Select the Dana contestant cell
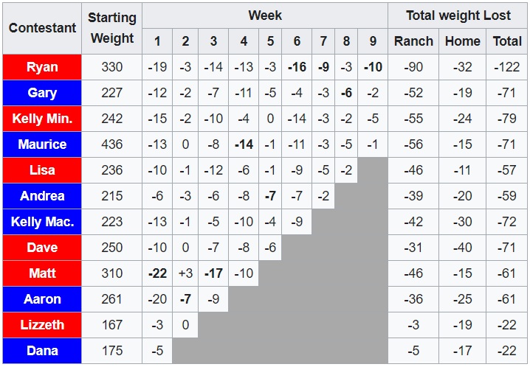530x367 pixels. [x=42, y=351]
